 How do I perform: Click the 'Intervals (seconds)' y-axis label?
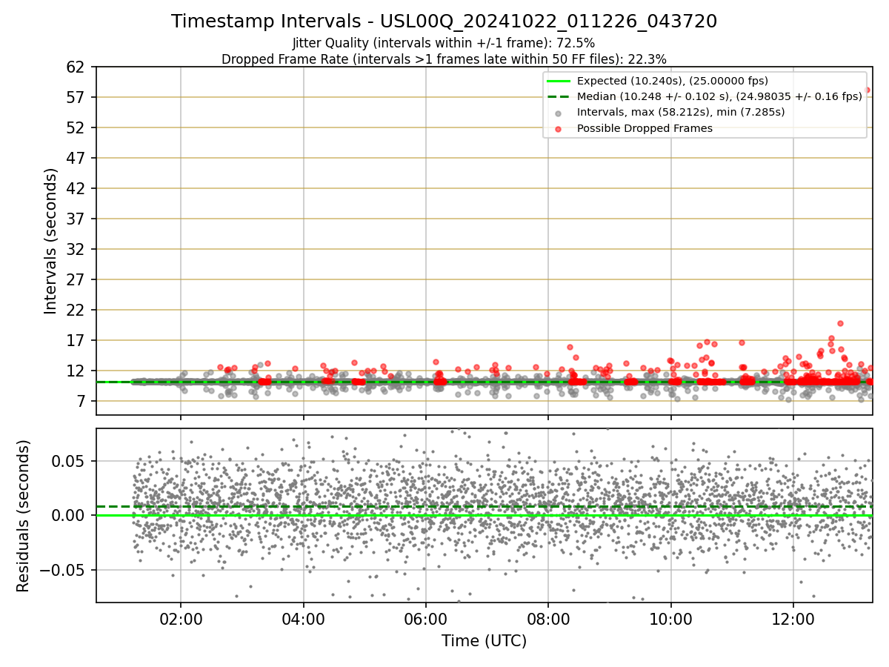point(50,241)
